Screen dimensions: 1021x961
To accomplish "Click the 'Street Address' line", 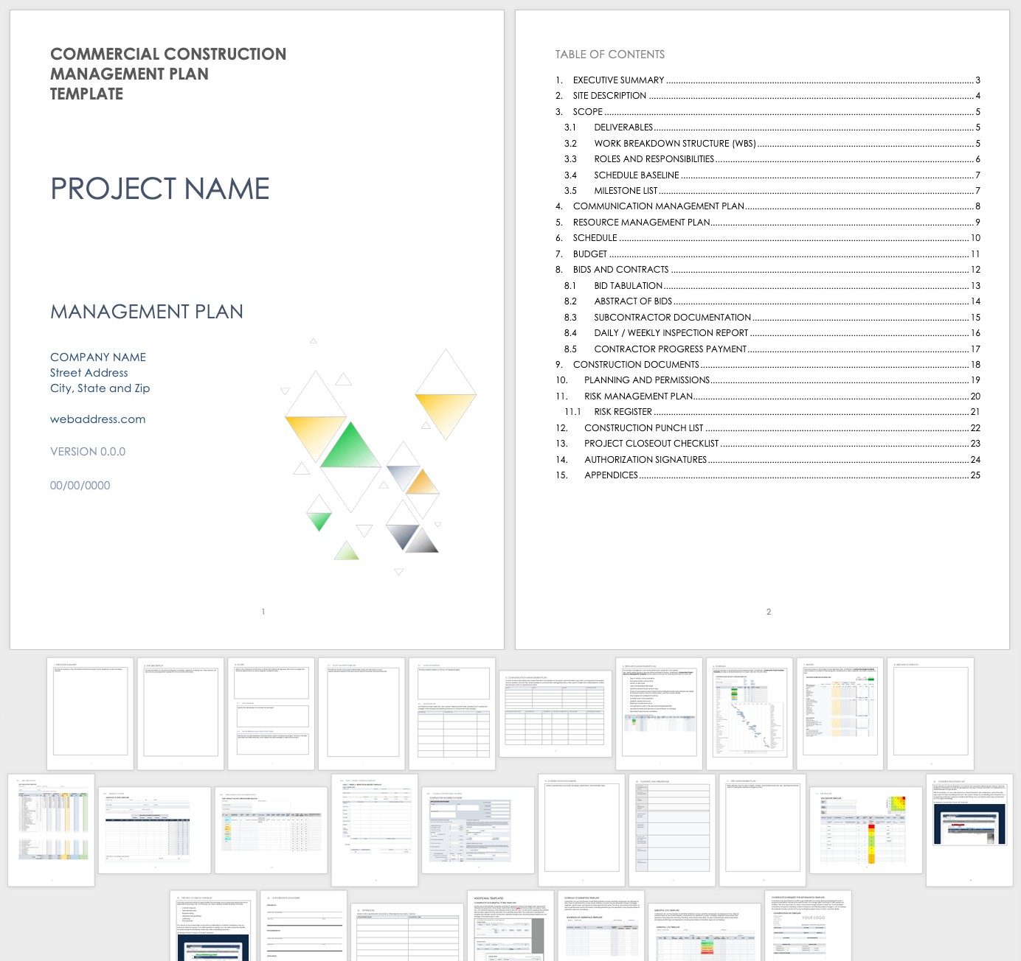I will coord(89,373).
